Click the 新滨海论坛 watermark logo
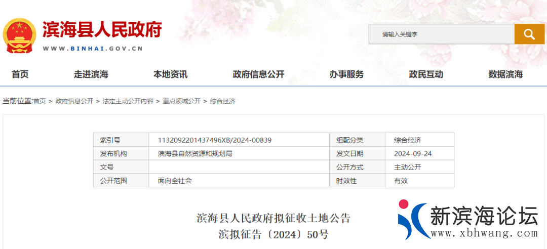 point(467,220)
